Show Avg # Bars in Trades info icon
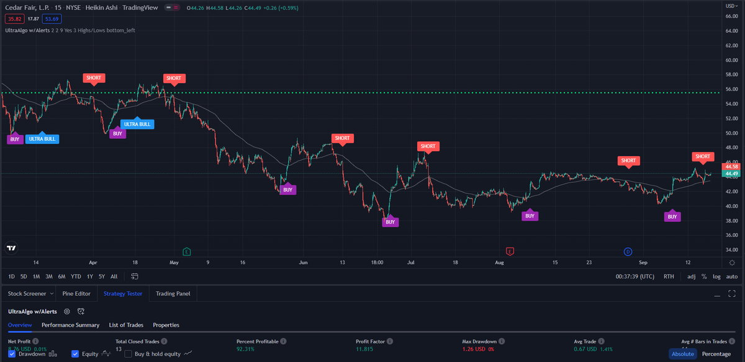745x362 pixels. click(x=732, y=341)
